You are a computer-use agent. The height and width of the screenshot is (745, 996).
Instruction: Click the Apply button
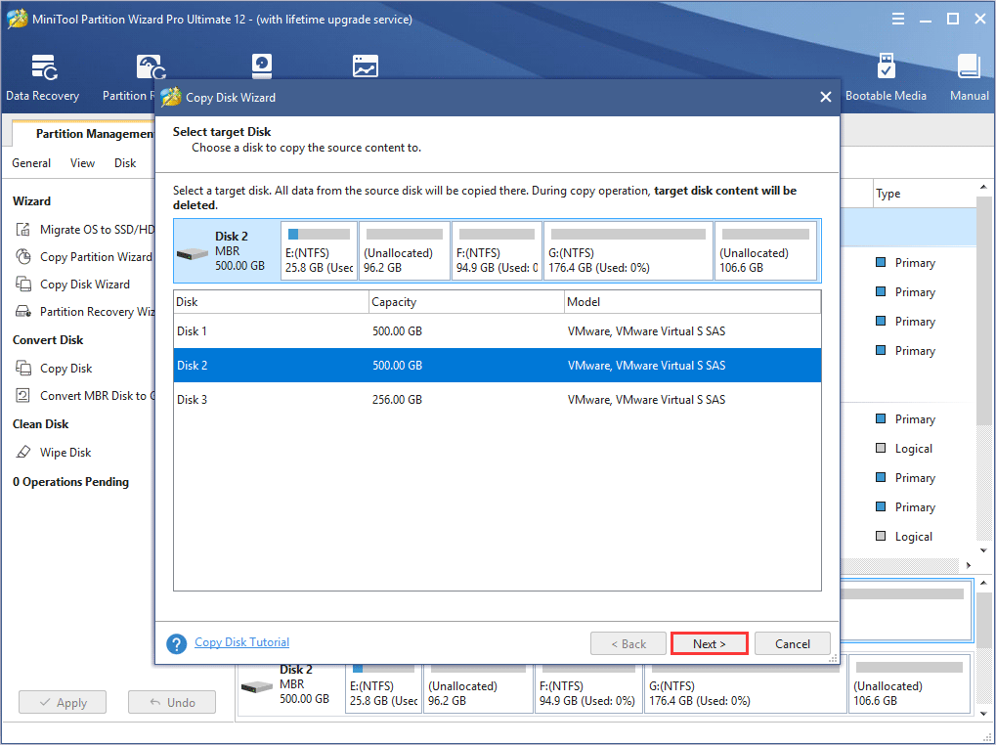[x=63, y=702]
